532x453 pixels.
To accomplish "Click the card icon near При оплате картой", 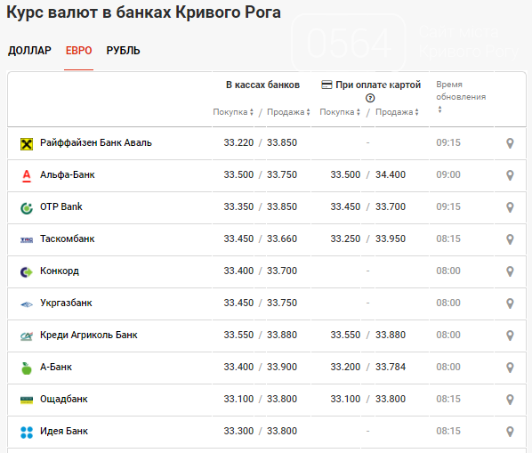I will [x=326, y=85].
